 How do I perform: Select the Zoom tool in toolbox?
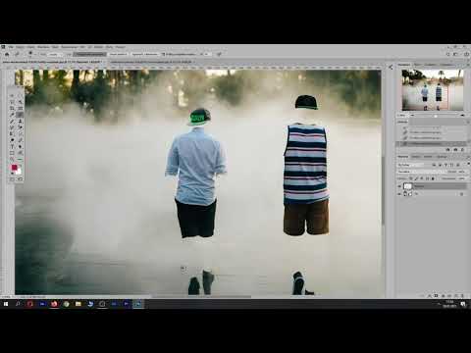pyautogui.click(x=12, y=159)
